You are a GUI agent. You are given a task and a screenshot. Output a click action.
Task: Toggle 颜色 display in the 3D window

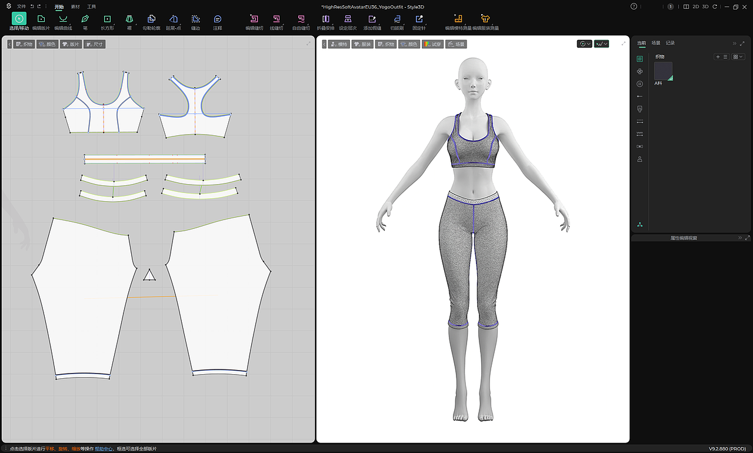409,44
